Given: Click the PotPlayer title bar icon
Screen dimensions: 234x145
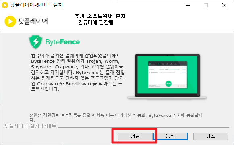Looking at the screenshot, I should click(4, 5).
